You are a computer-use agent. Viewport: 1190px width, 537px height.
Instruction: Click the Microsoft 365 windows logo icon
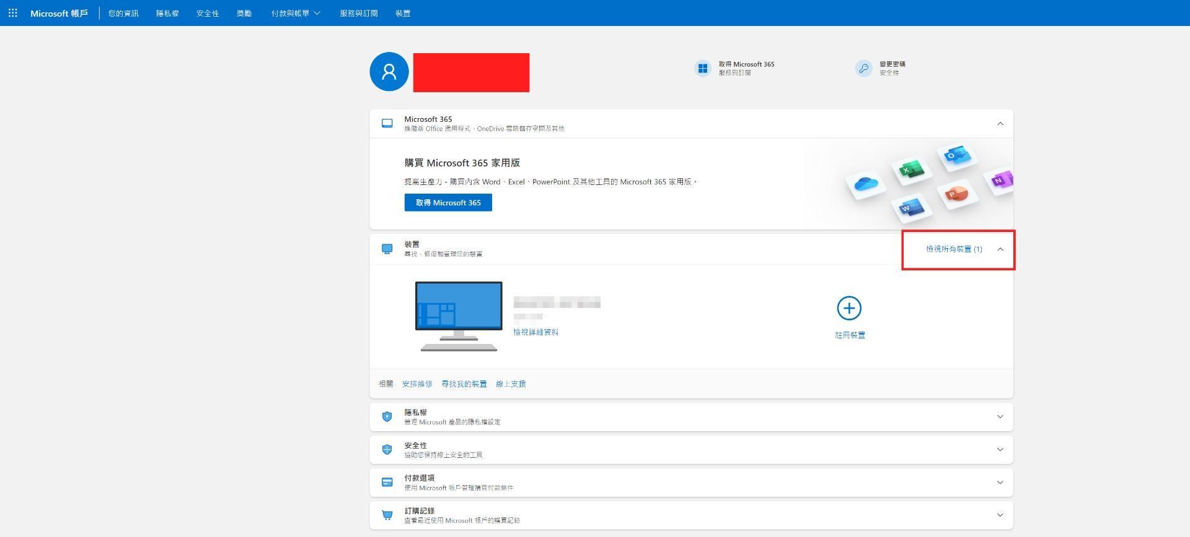tap(702, 68)
